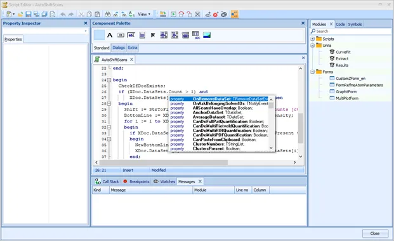The image size is (394, 241).
Task: Expand the Scripts folder in Modules
Action: coord(313,39)
